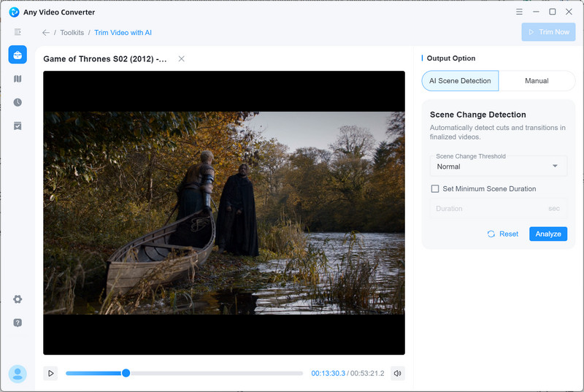Screen dimensions: 584x392
Task: Open the app hamburger menu in title bar
Action: (519, 12)
